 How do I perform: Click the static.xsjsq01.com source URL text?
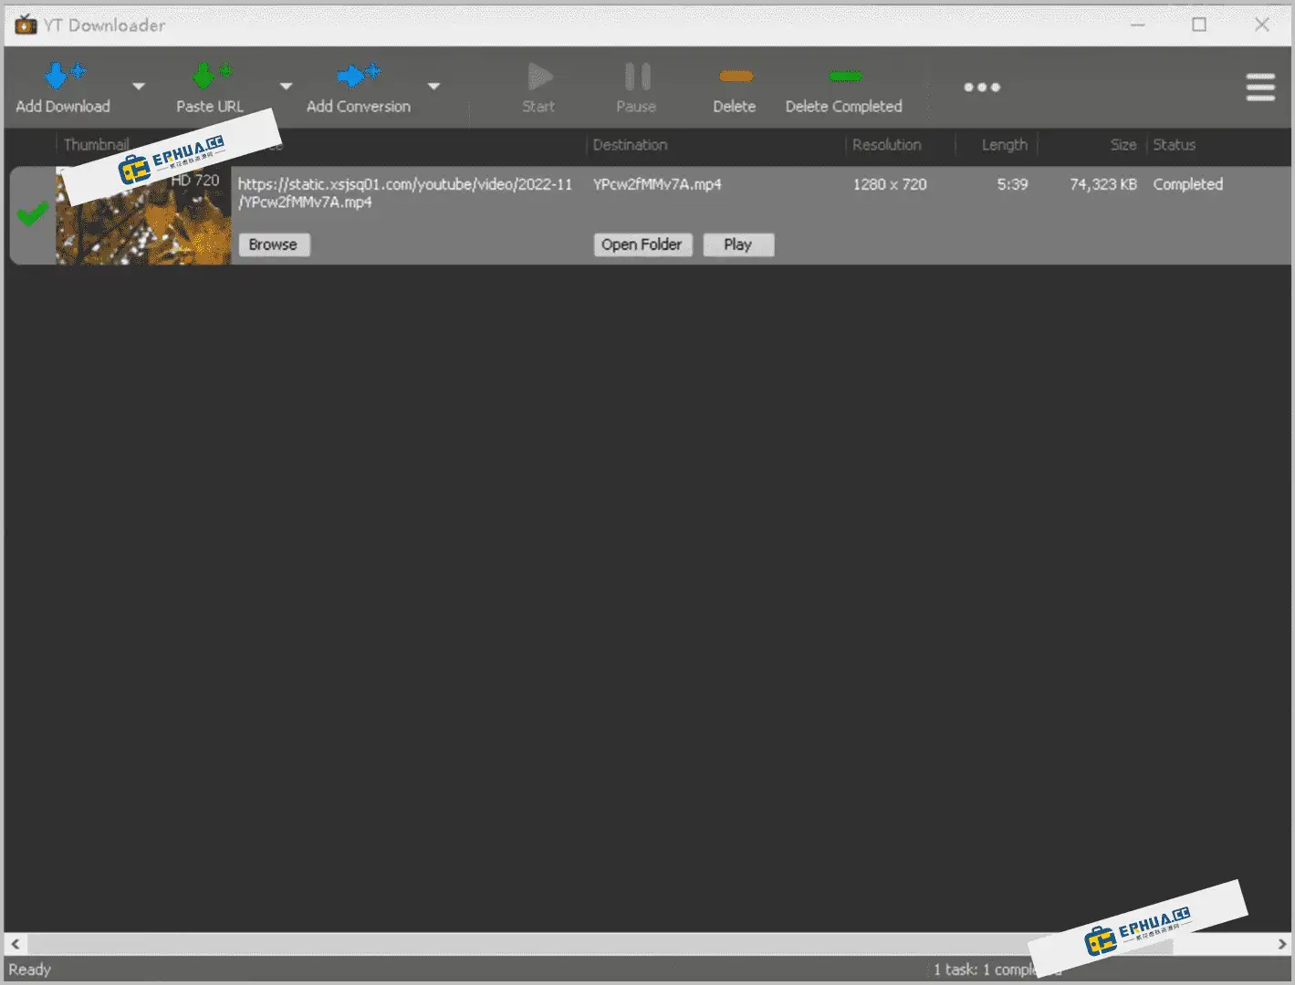pos(405,193)
